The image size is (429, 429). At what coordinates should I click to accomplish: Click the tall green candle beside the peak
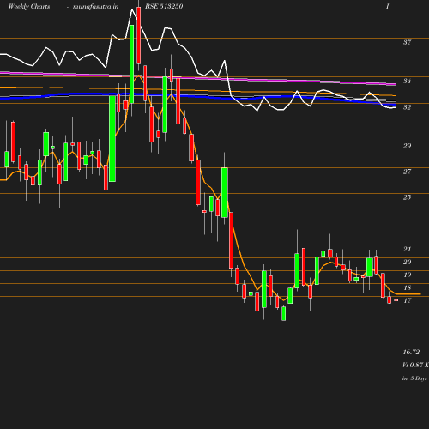[132, 64]
